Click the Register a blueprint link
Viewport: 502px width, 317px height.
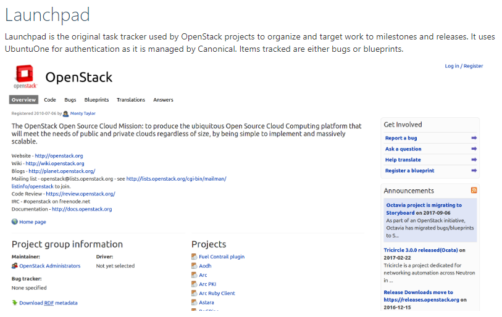[x=409, y=170]
